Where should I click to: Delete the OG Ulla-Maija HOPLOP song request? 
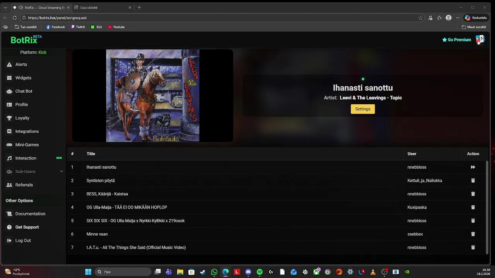click(x=473, y=207)
